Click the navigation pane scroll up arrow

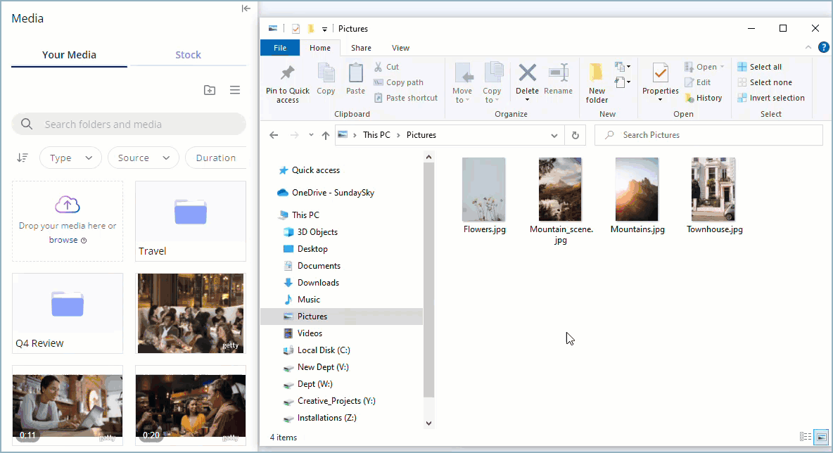tap(428, 157)
